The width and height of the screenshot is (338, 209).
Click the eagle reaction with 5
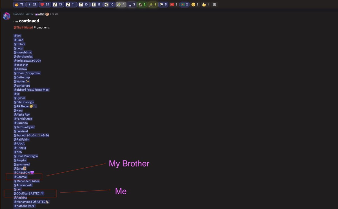[x=163, y=5]
